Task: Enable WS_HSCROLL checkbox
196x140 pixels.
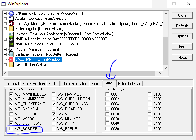Action: (11, 114)
